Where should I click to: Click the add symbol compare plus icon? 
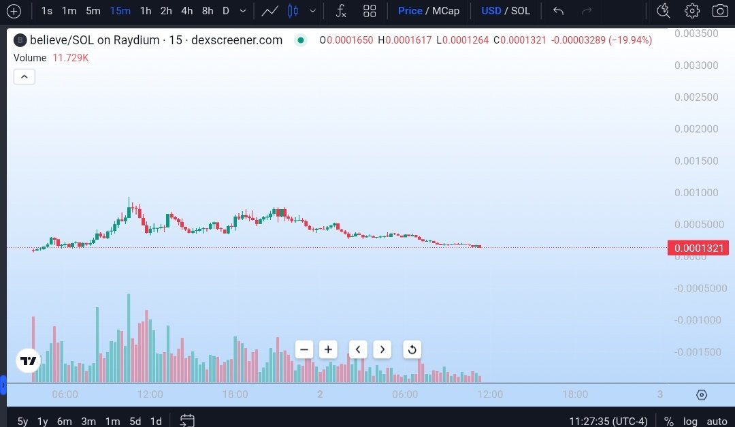pos(14,11)
